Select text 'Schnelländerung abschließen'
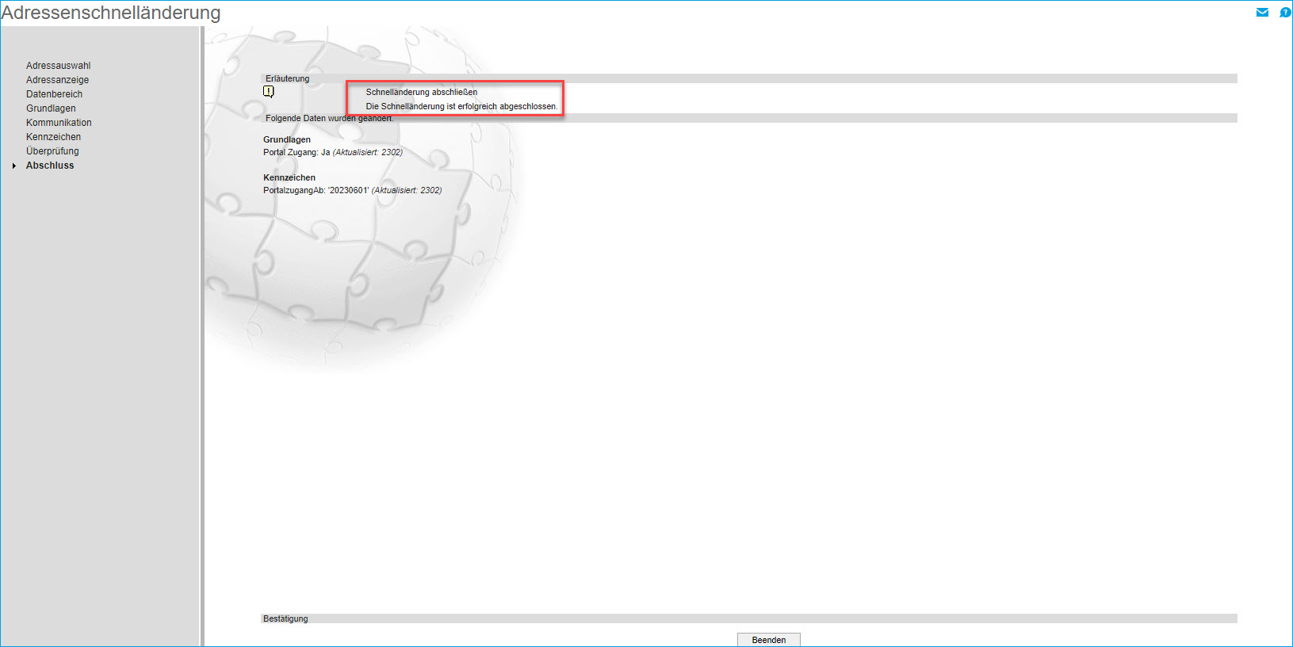 coord(422,92)
